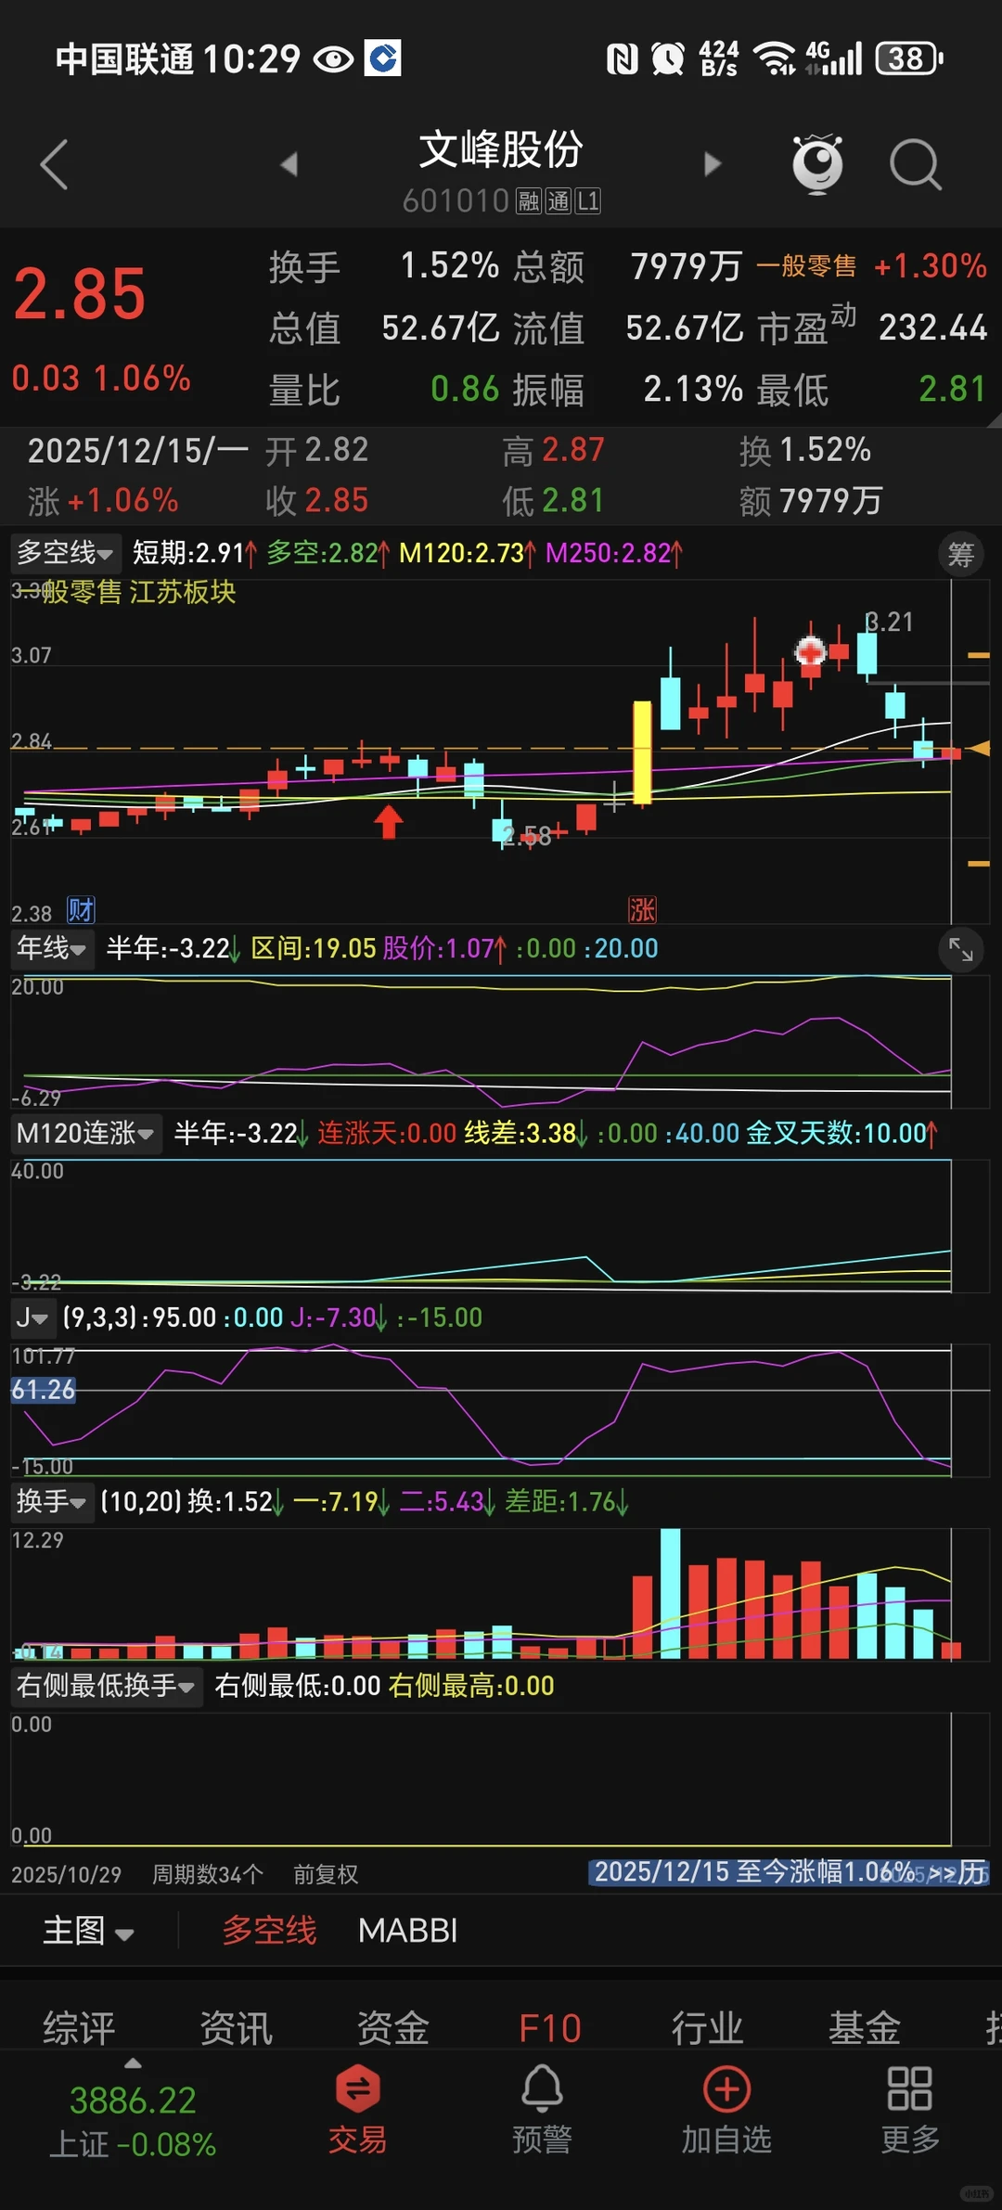Tap the 上证 3886.22 index quote
Viewport: 1002px width, 2210px height.
[133, 2121]
